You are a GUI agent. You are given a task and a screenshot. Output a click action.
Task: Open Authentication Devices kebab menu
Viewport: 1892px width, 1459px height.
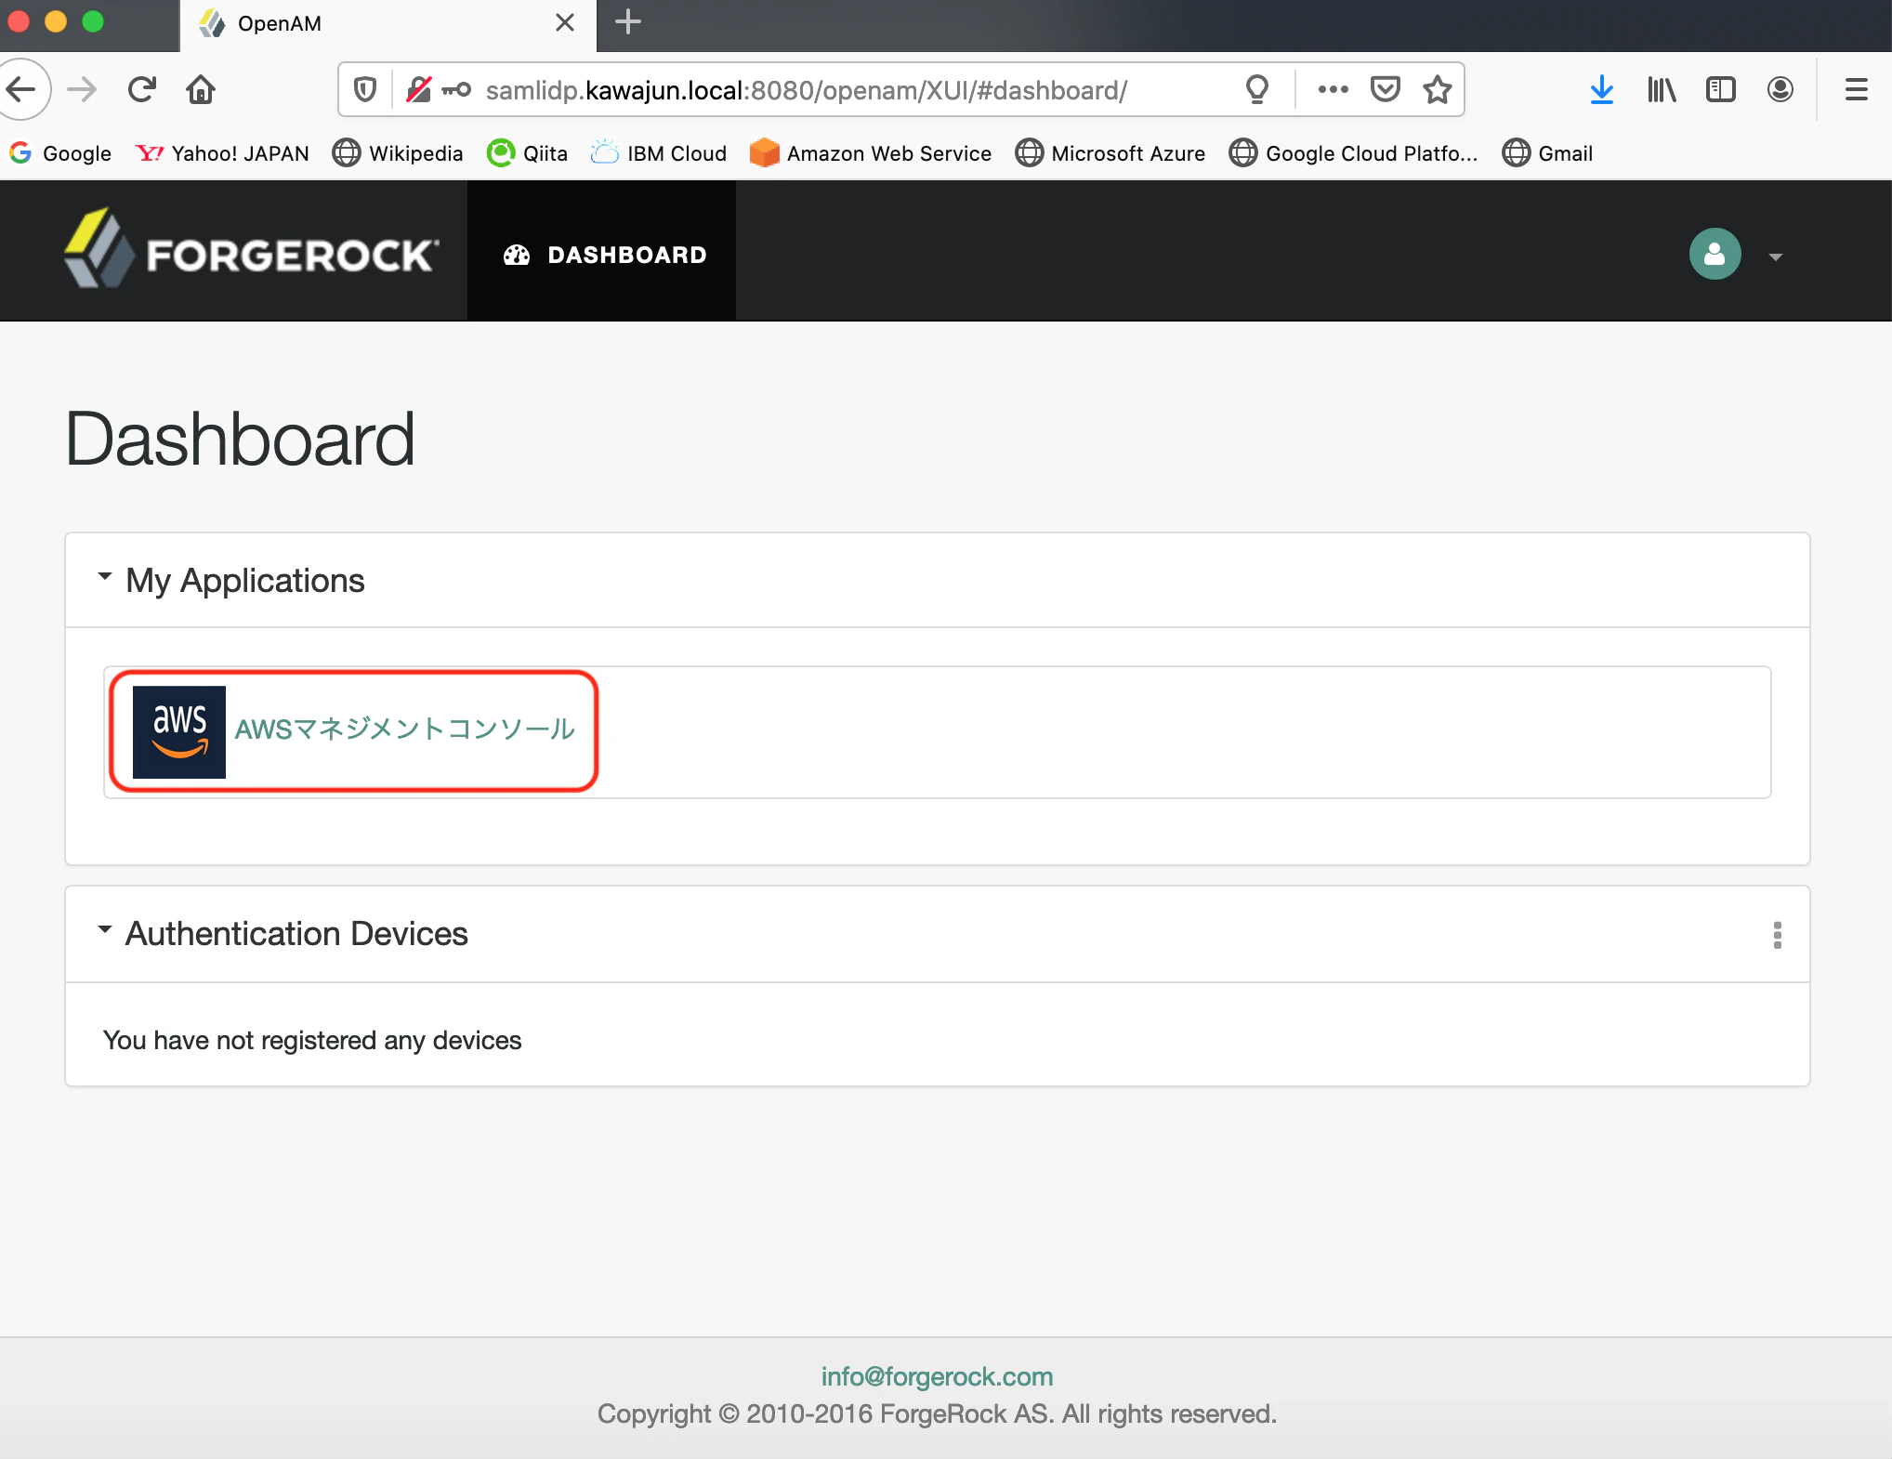pyautogui.click(x=1778, y=935)
